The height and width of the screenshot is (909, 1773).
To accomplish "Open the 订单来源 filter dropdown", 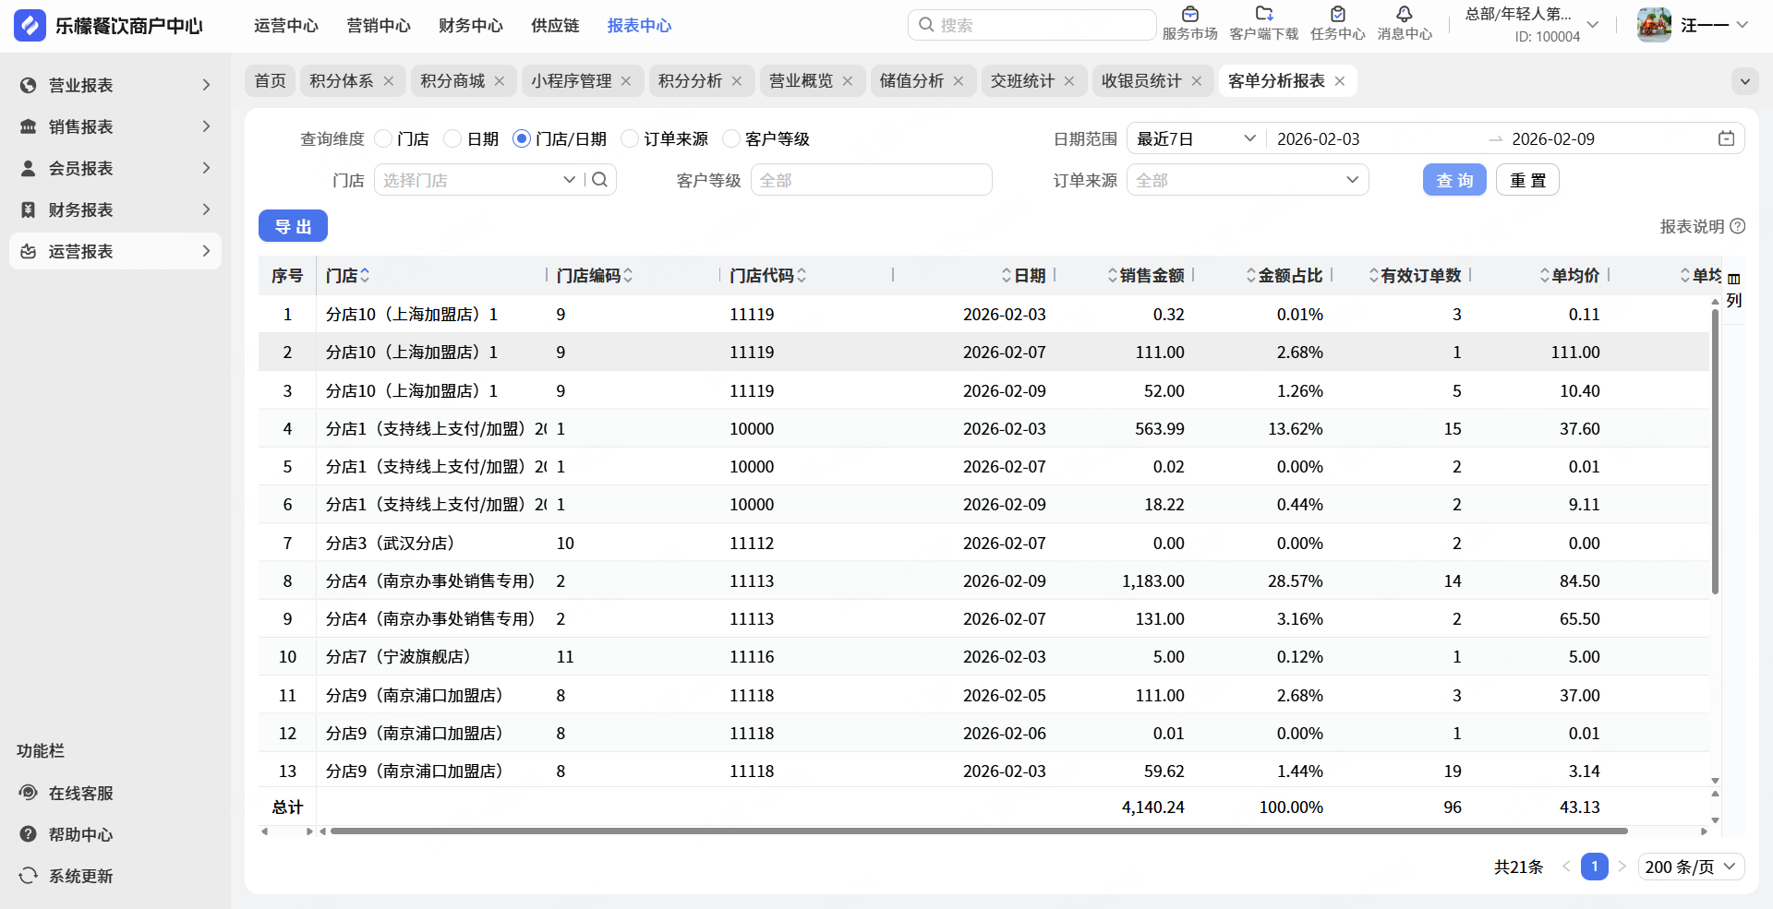I will point(1247,180).
